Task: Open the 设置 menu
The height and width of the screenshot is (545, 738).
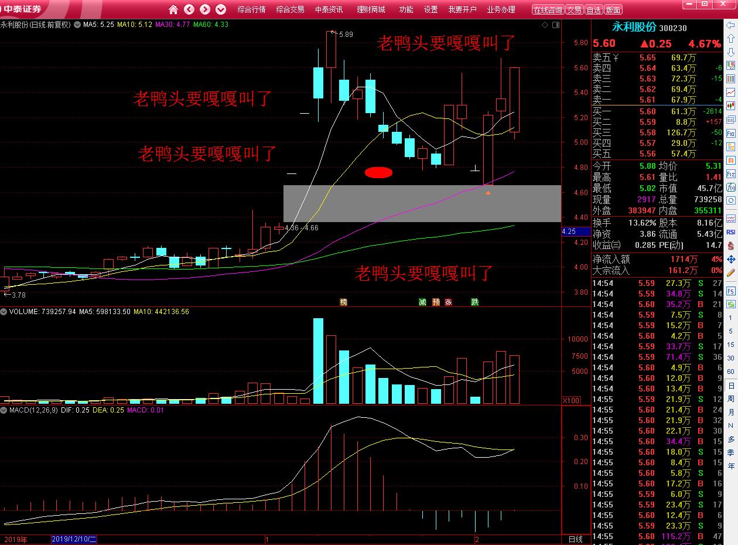Action: coord(430,9)
